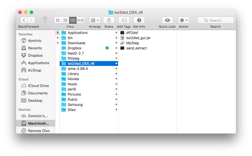Click the Add Tags toolbar button

tap(124, 20)
